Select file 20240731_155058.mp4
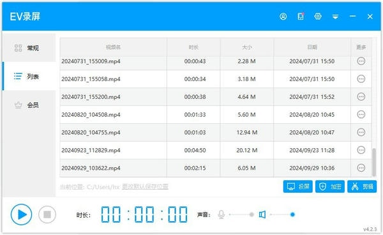Image resolution: width=383 pixels, height=235 pixels. pyautogui.click(x=91, y=79)
